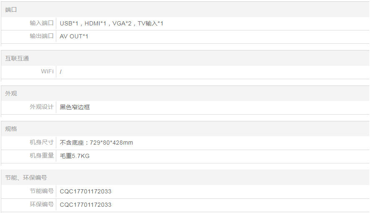Screen dimensions: 371x213
Task: Click the 节能、环保编号 section header
Action: tap(26, 178)
